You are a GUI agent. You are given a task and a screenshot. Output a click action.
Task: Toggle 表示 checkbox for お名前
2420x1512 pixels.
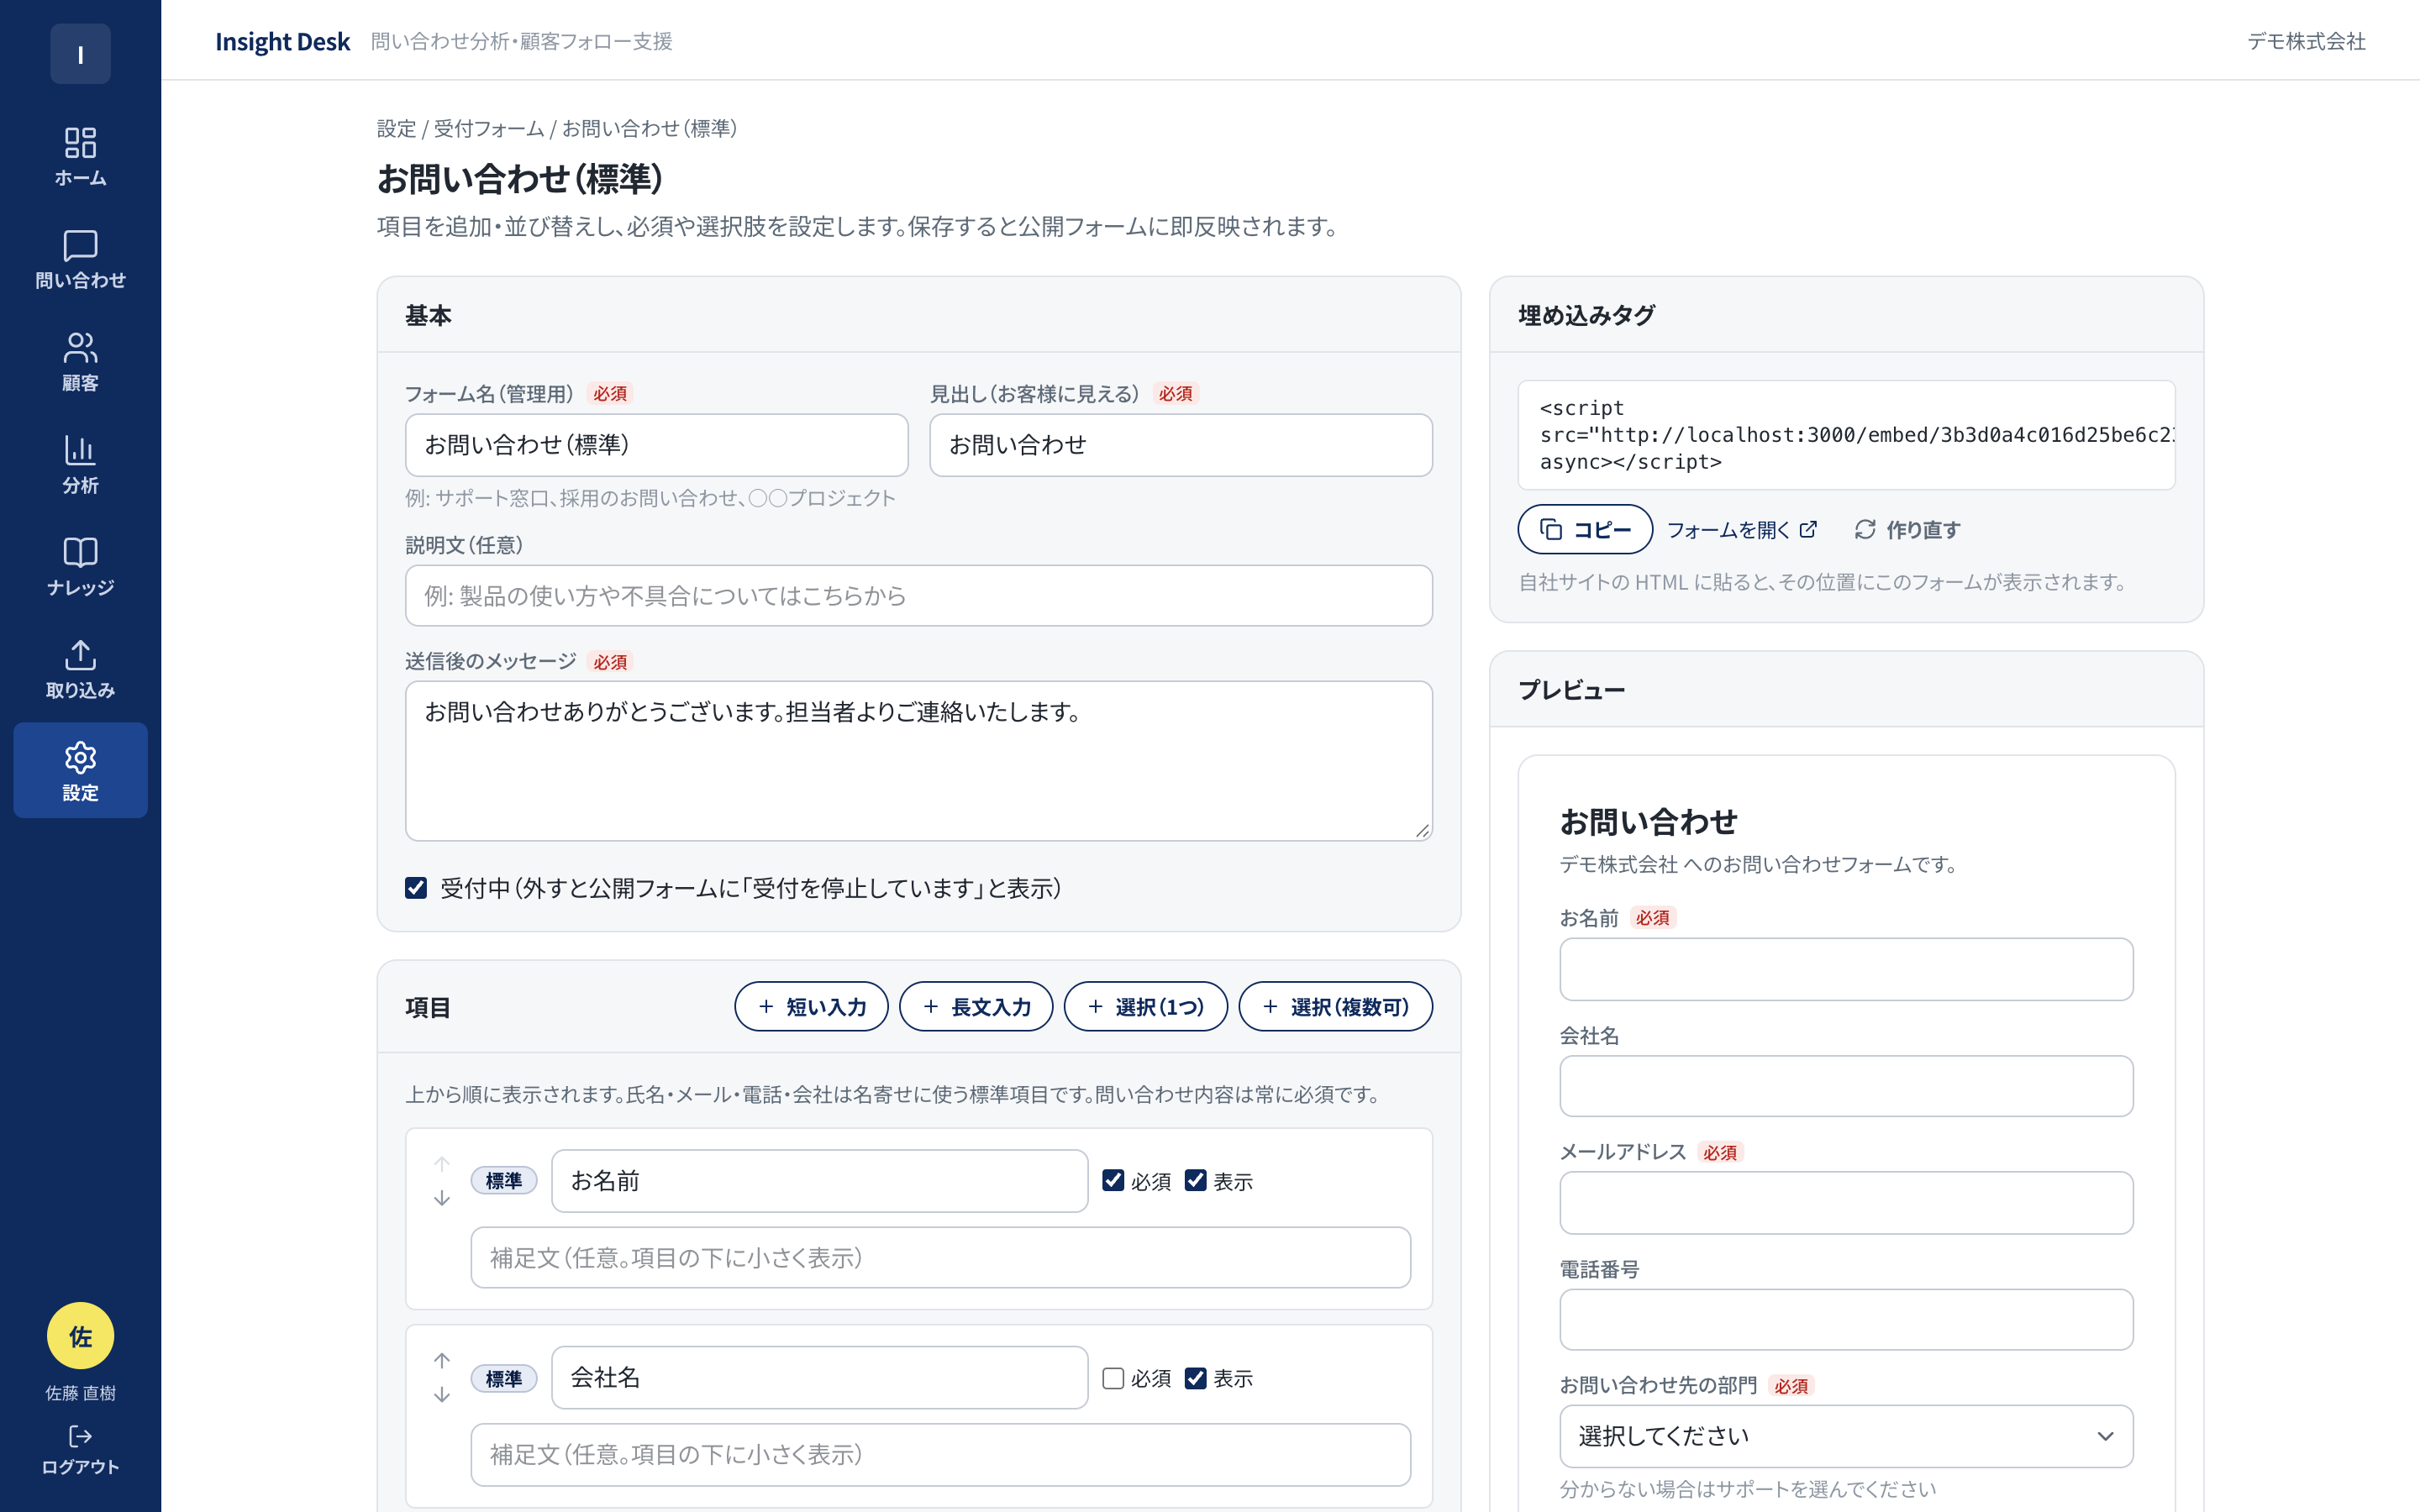tap(1195, 1181)
